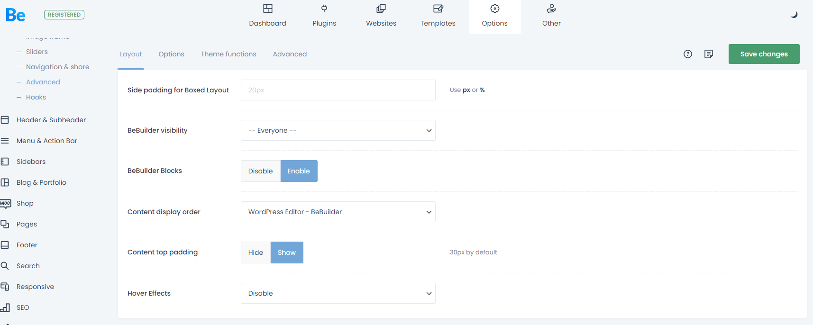Click the Menu & Action Bar hamburger icon
The image size is (813, 325).
5,141
